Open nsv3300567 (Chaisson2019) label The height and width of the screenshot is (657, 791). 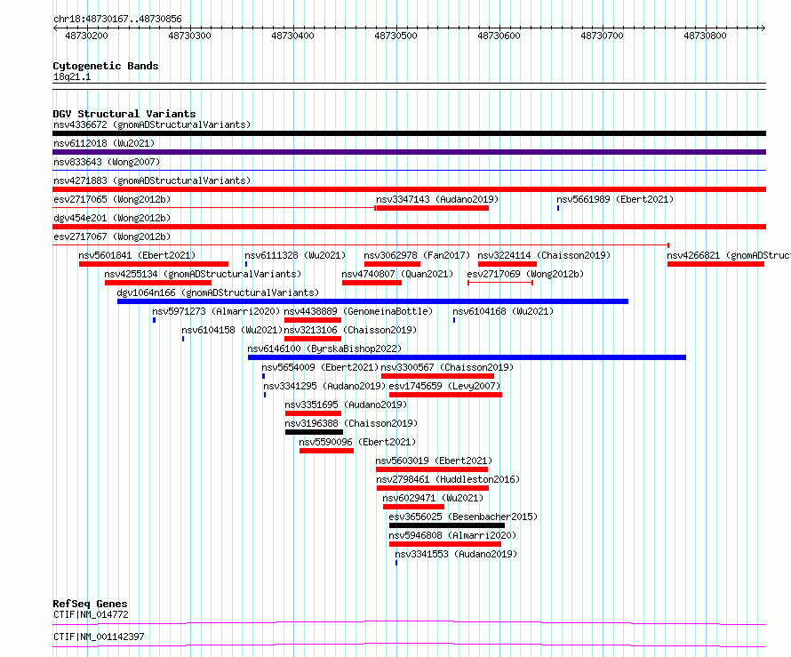(x=447, y=367)
